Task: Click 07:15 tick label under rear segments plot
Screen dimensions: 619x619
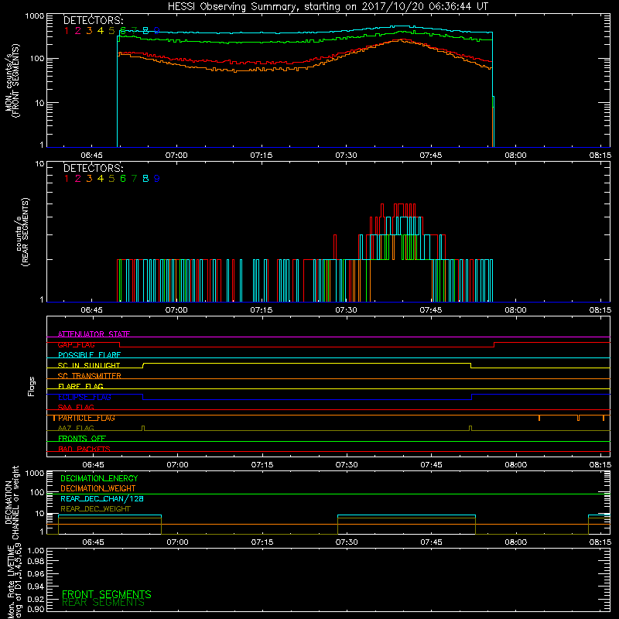Action: point(262,310)
